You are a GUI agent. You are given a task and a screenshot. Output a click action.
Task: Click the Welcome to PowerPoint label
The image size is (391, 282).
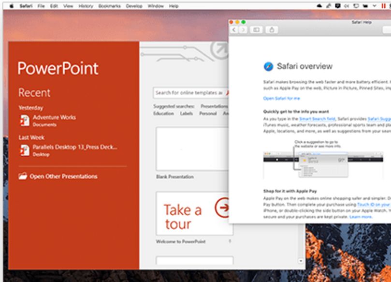181,241
